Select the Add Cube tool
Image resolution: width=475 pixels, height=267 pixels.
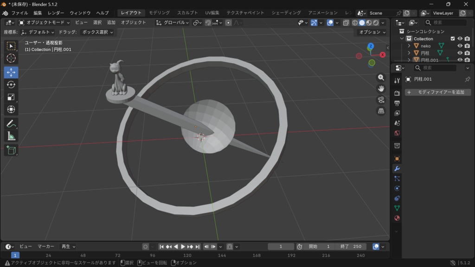(11, 150)
